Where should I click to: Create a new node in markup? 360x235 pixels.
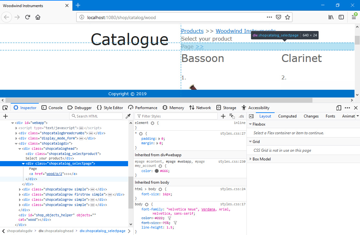(x=5, y=116)
